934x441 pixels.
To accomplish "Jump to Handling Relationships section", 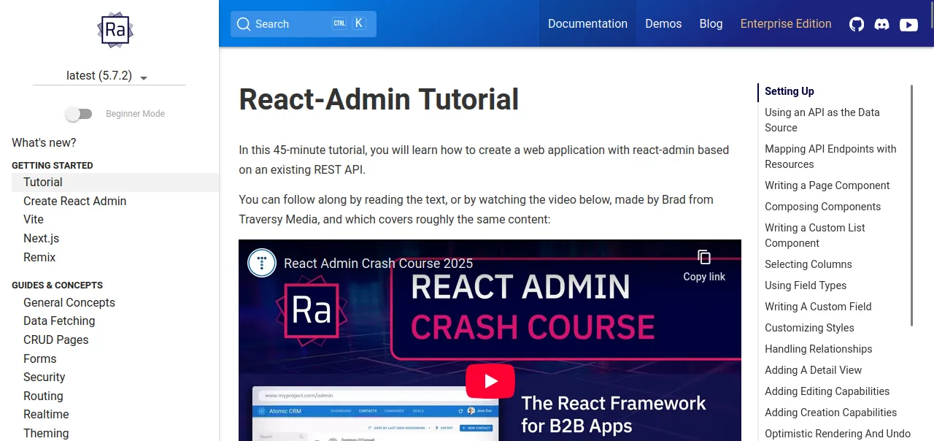I will click(818, 349).
